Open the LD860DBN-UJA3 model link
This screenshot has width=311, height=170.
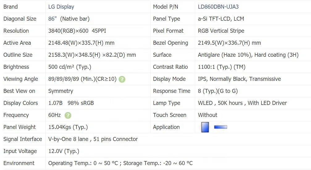coord(218,7)
